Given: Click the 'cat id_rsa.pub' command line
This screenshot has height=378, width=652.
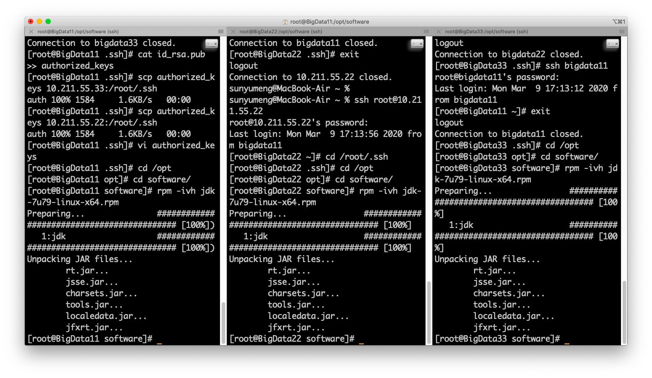Looking at the screenshot, I should [x=116, y=54].
